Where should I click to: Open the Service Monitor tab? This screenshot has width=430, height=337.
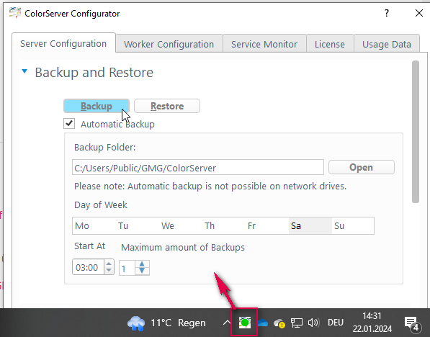click(264, 44)
